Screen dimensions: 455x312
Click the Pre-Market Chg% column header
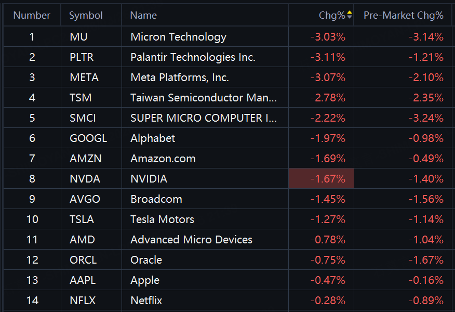tap(403, 16)
